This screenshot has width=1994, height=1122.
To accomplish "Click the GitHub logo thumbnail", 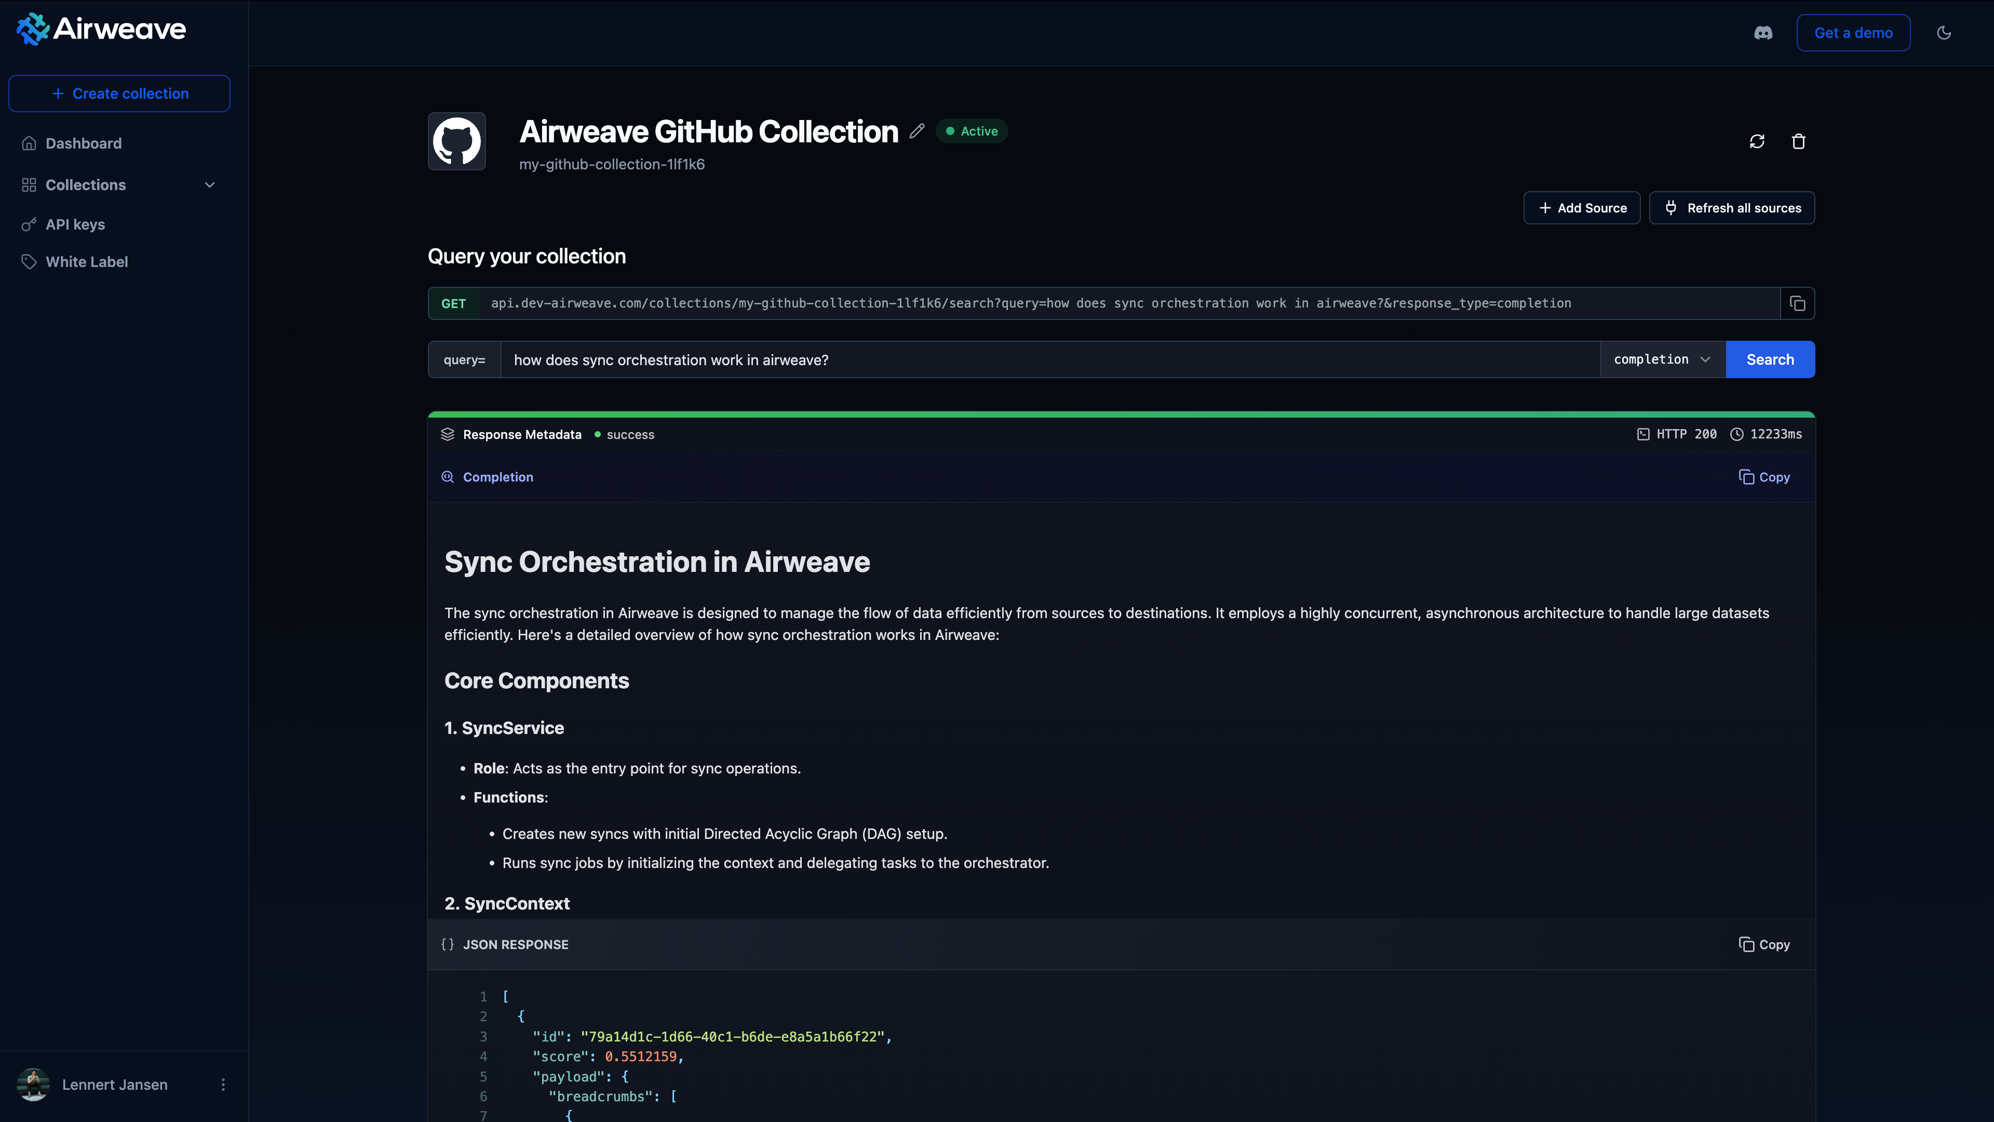I will pyautogui.click(x=457, y=141).
